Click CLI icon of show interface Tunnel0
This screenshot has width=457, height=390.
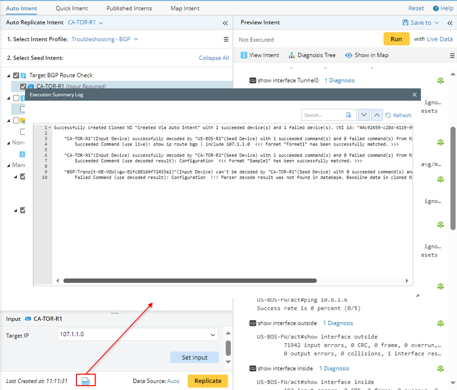[x=253, y=80]
